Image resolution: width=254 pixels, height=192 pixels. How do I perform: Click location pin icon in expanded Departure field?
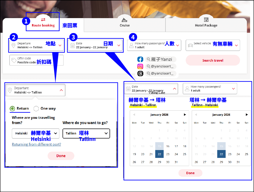(x=10, y=90)
